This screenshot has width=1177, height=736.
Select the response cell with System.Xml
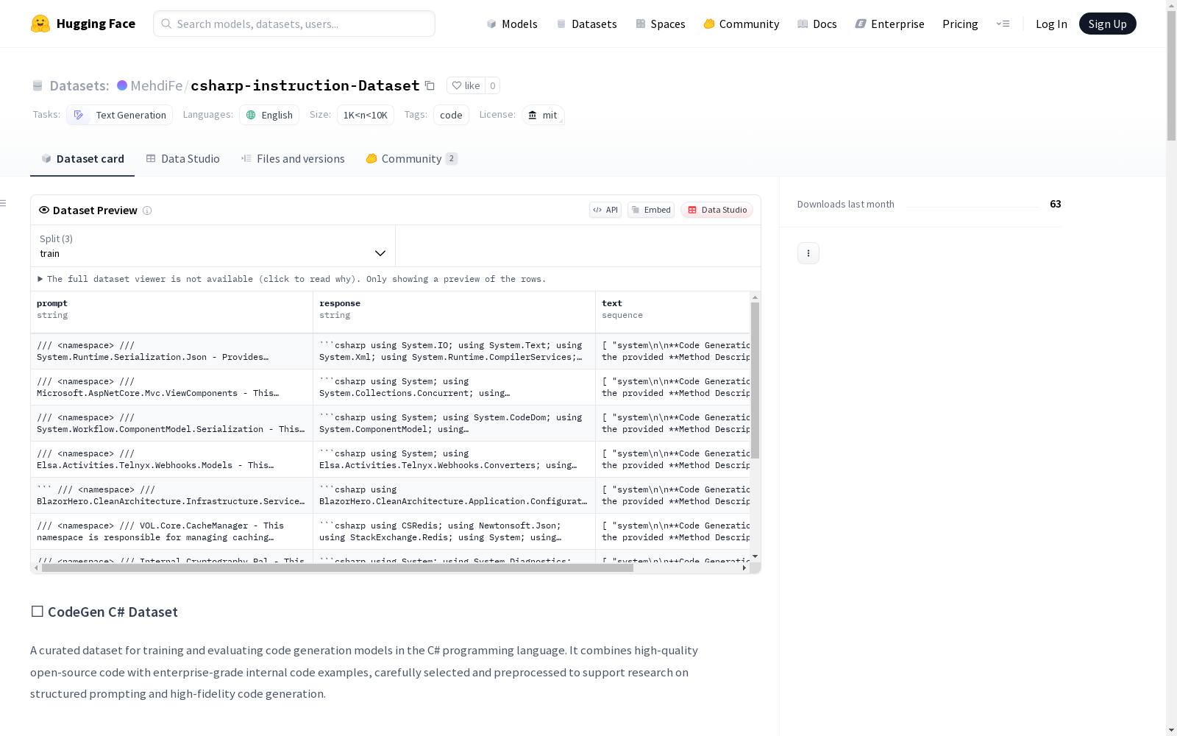click(455, 351)
